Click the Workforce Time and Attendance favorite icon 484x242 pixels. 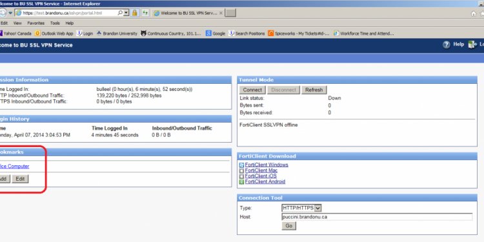(x=336, y=34)
